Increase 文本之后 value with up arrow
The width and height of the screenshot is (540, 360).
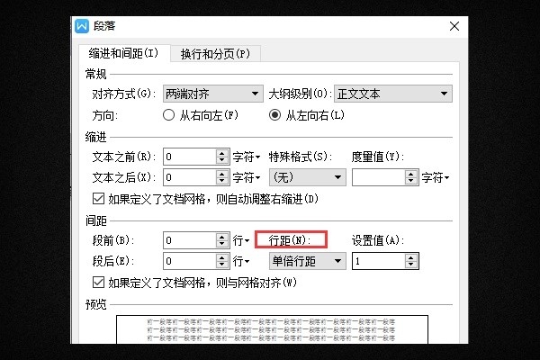coord(222,174)
